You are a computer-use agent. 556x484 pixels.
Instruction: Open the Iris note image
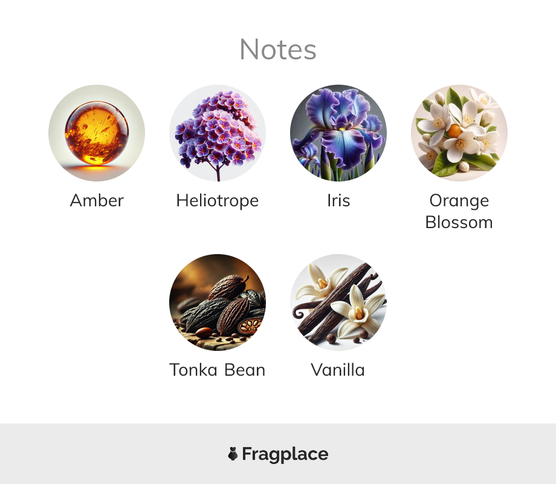[338, 133]
